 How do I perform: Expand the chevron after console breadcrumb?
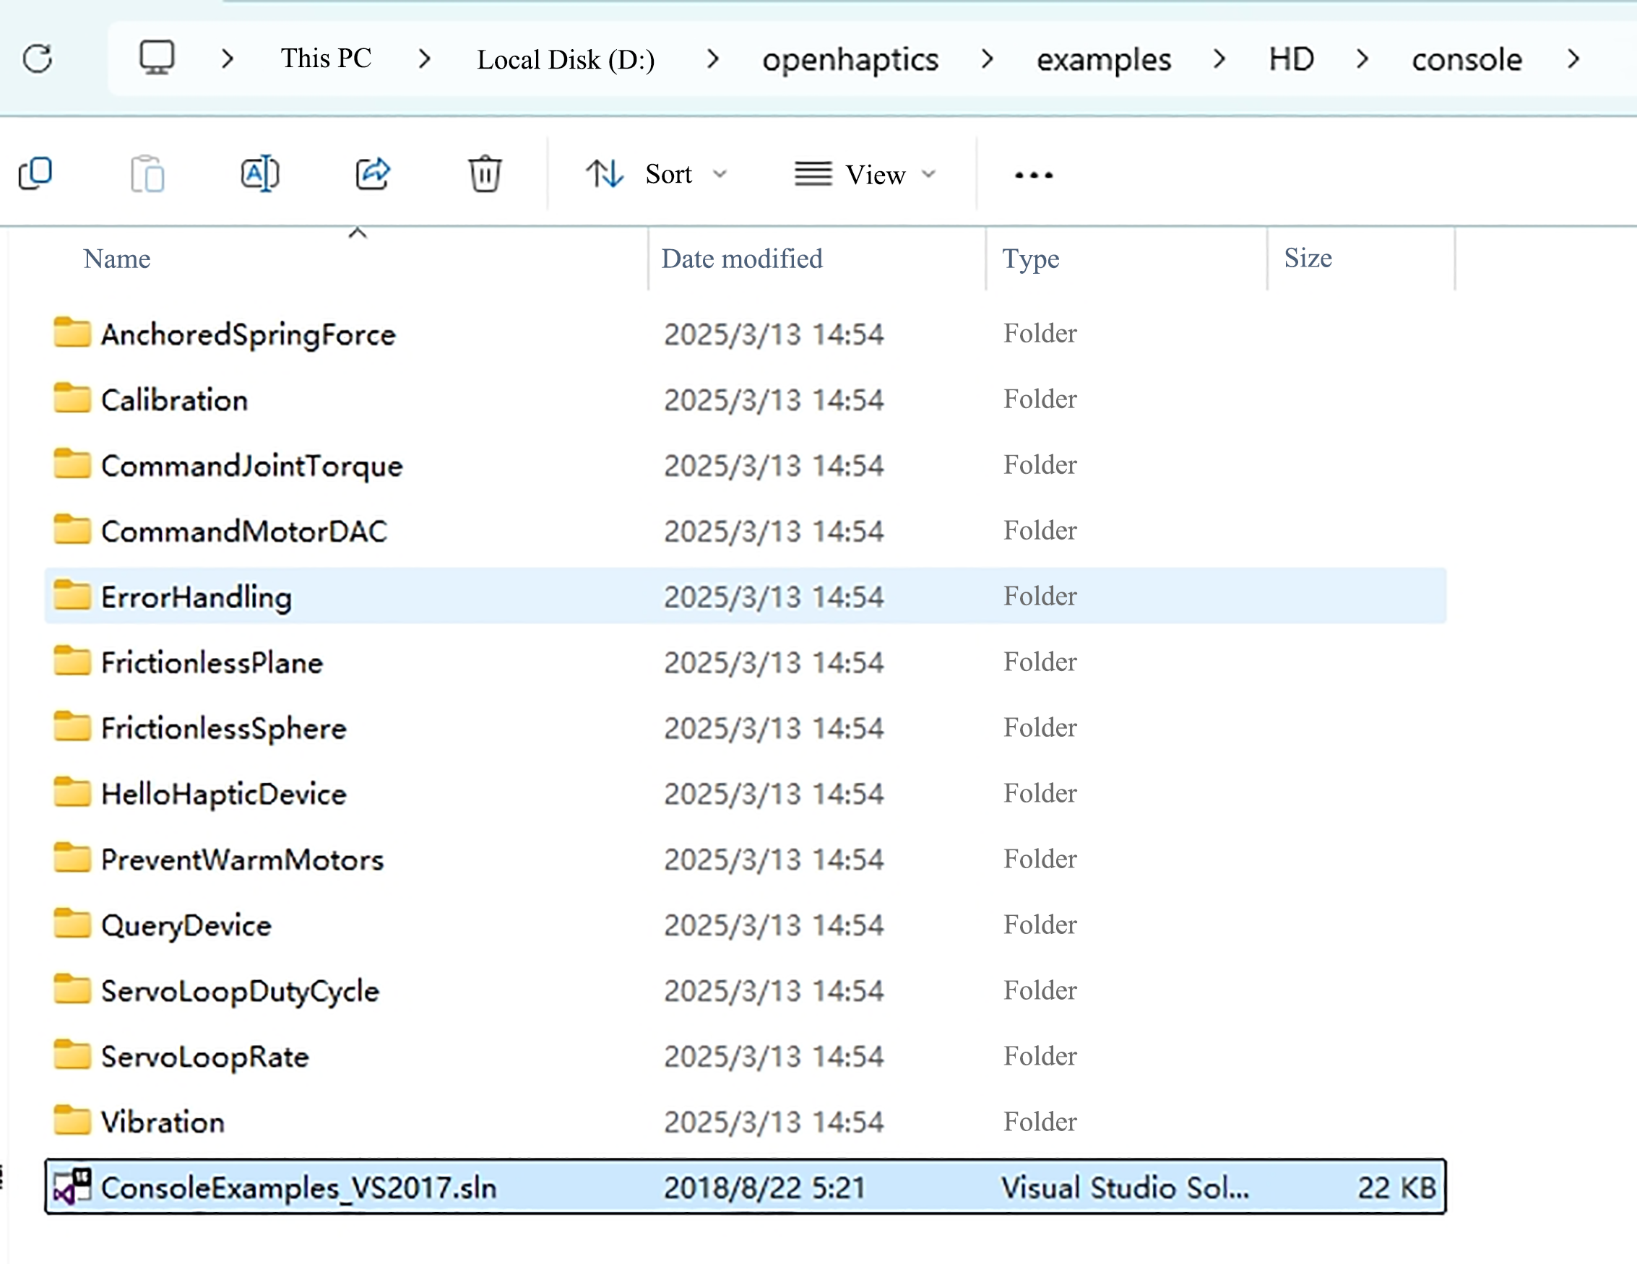pyautogui.click(x=1573, y=59)
